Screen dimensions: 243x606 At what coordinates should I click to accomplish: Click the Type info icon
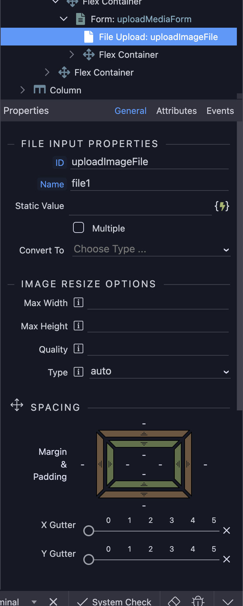78,372
